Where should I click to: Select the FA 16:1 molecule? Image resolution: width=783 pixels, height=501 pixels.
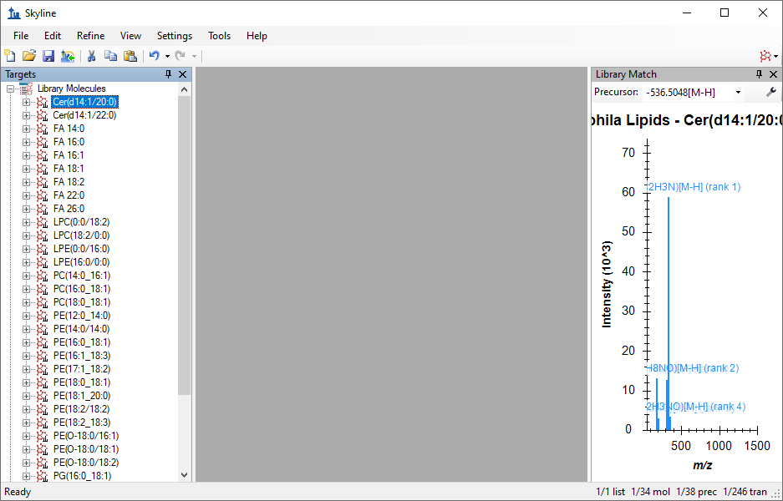[69, 155]
